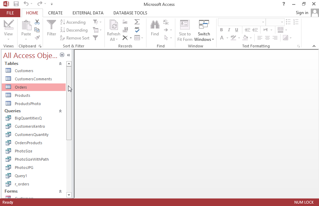The height and width of the screenshot is (206, 319).
Task: Click the Format Painter brush icon
Action: tap(37, 37)
